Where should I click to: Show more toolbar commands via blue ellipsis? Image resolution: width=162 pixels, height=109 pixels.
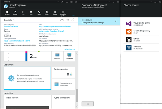(x=73, y=16)
